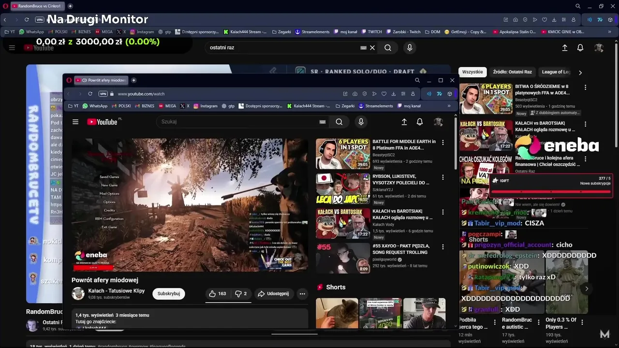Screen dimensions: 619x348
Task: Open Instagram bookmark in front window
Action: pyautogui.click(x=205, y=106)
